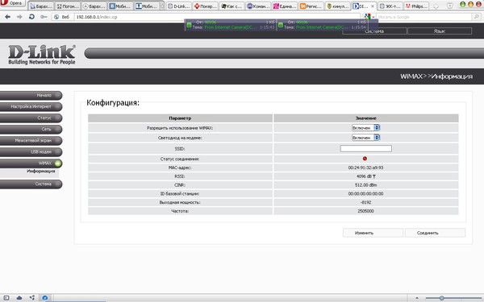484x302 pixels.
Task: Select Информация submenu under WiMAX
Action: (x=41, y=171)
